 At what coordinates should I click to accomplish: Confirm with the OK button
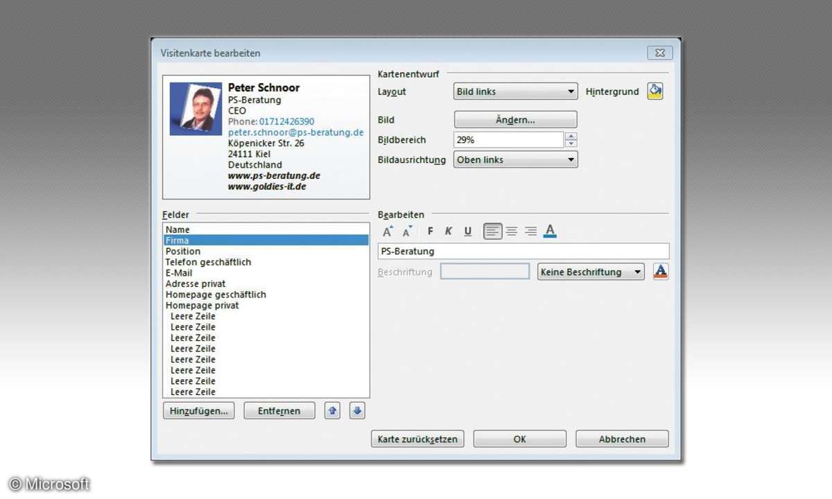coord(520,439)
